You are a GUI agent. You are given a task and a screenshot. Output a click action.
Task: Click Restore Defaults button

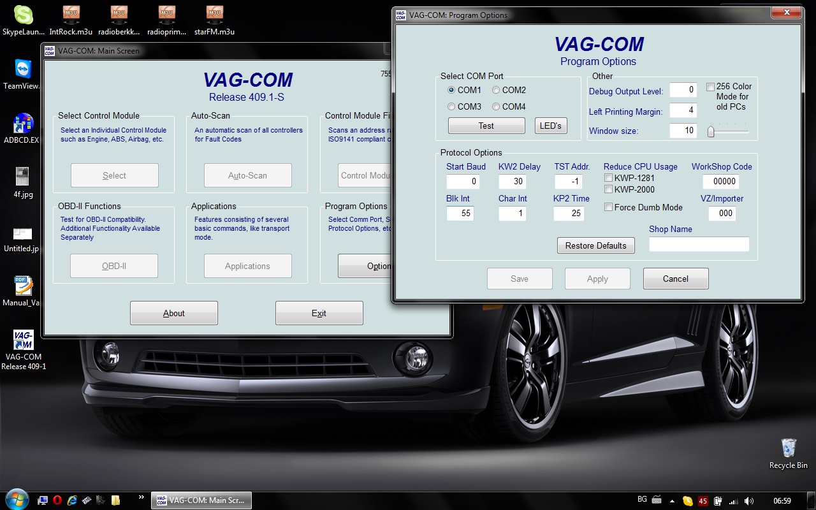[596, 245]
